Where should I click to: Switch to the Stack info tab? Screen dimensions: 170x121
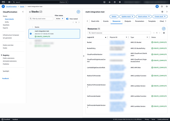95,21
